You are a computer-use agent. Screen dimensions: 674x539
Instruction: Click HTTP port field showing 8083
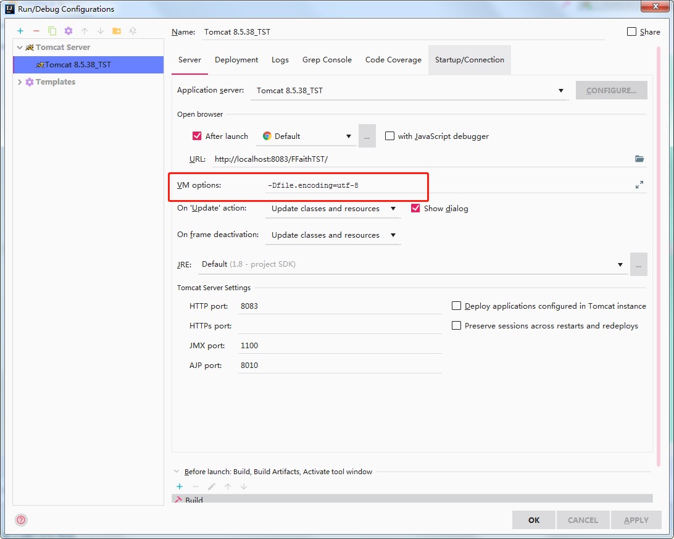tap(339, 306)
